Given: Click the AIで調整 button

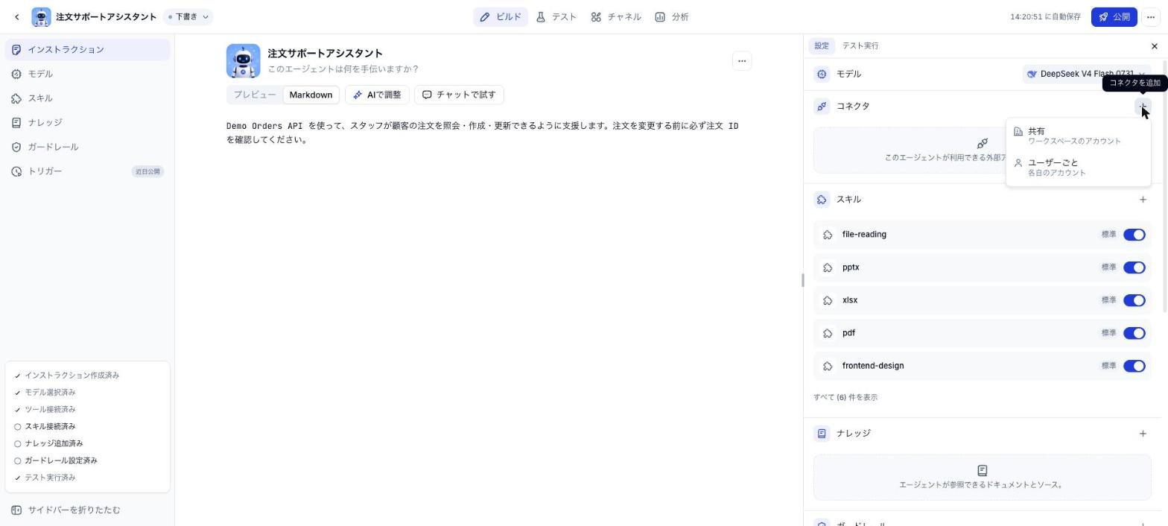Looking at the screenshot, I should click(377, 95).
